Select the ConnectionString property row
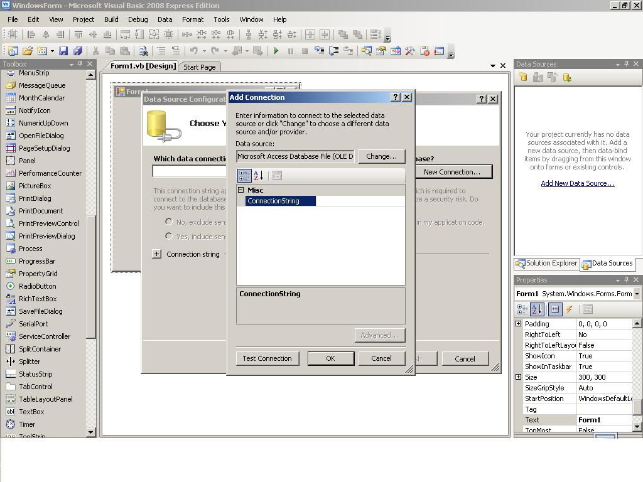This screenshot has width=643, height=482. [x=321, y=201]
